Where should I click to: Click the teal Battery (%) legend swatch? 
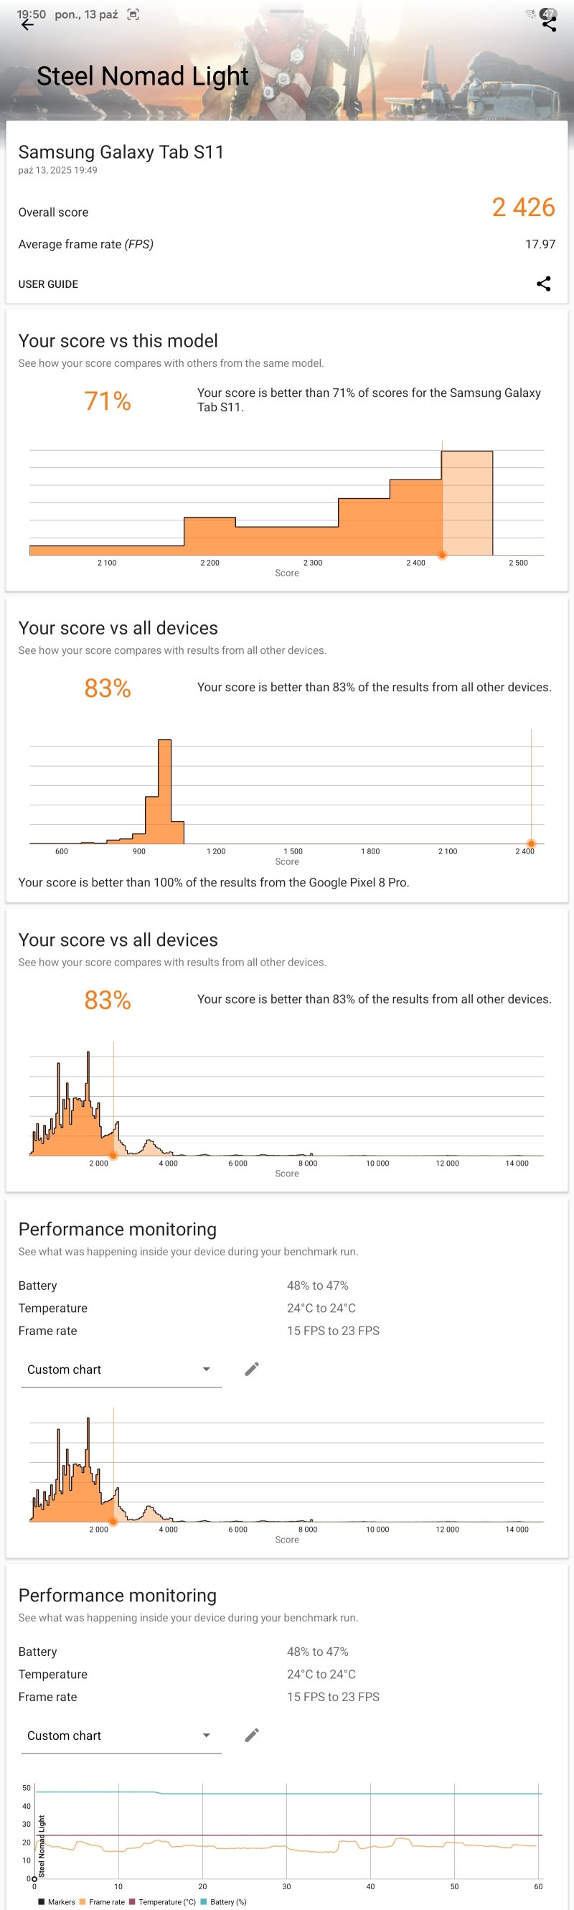click(204, 1902)
